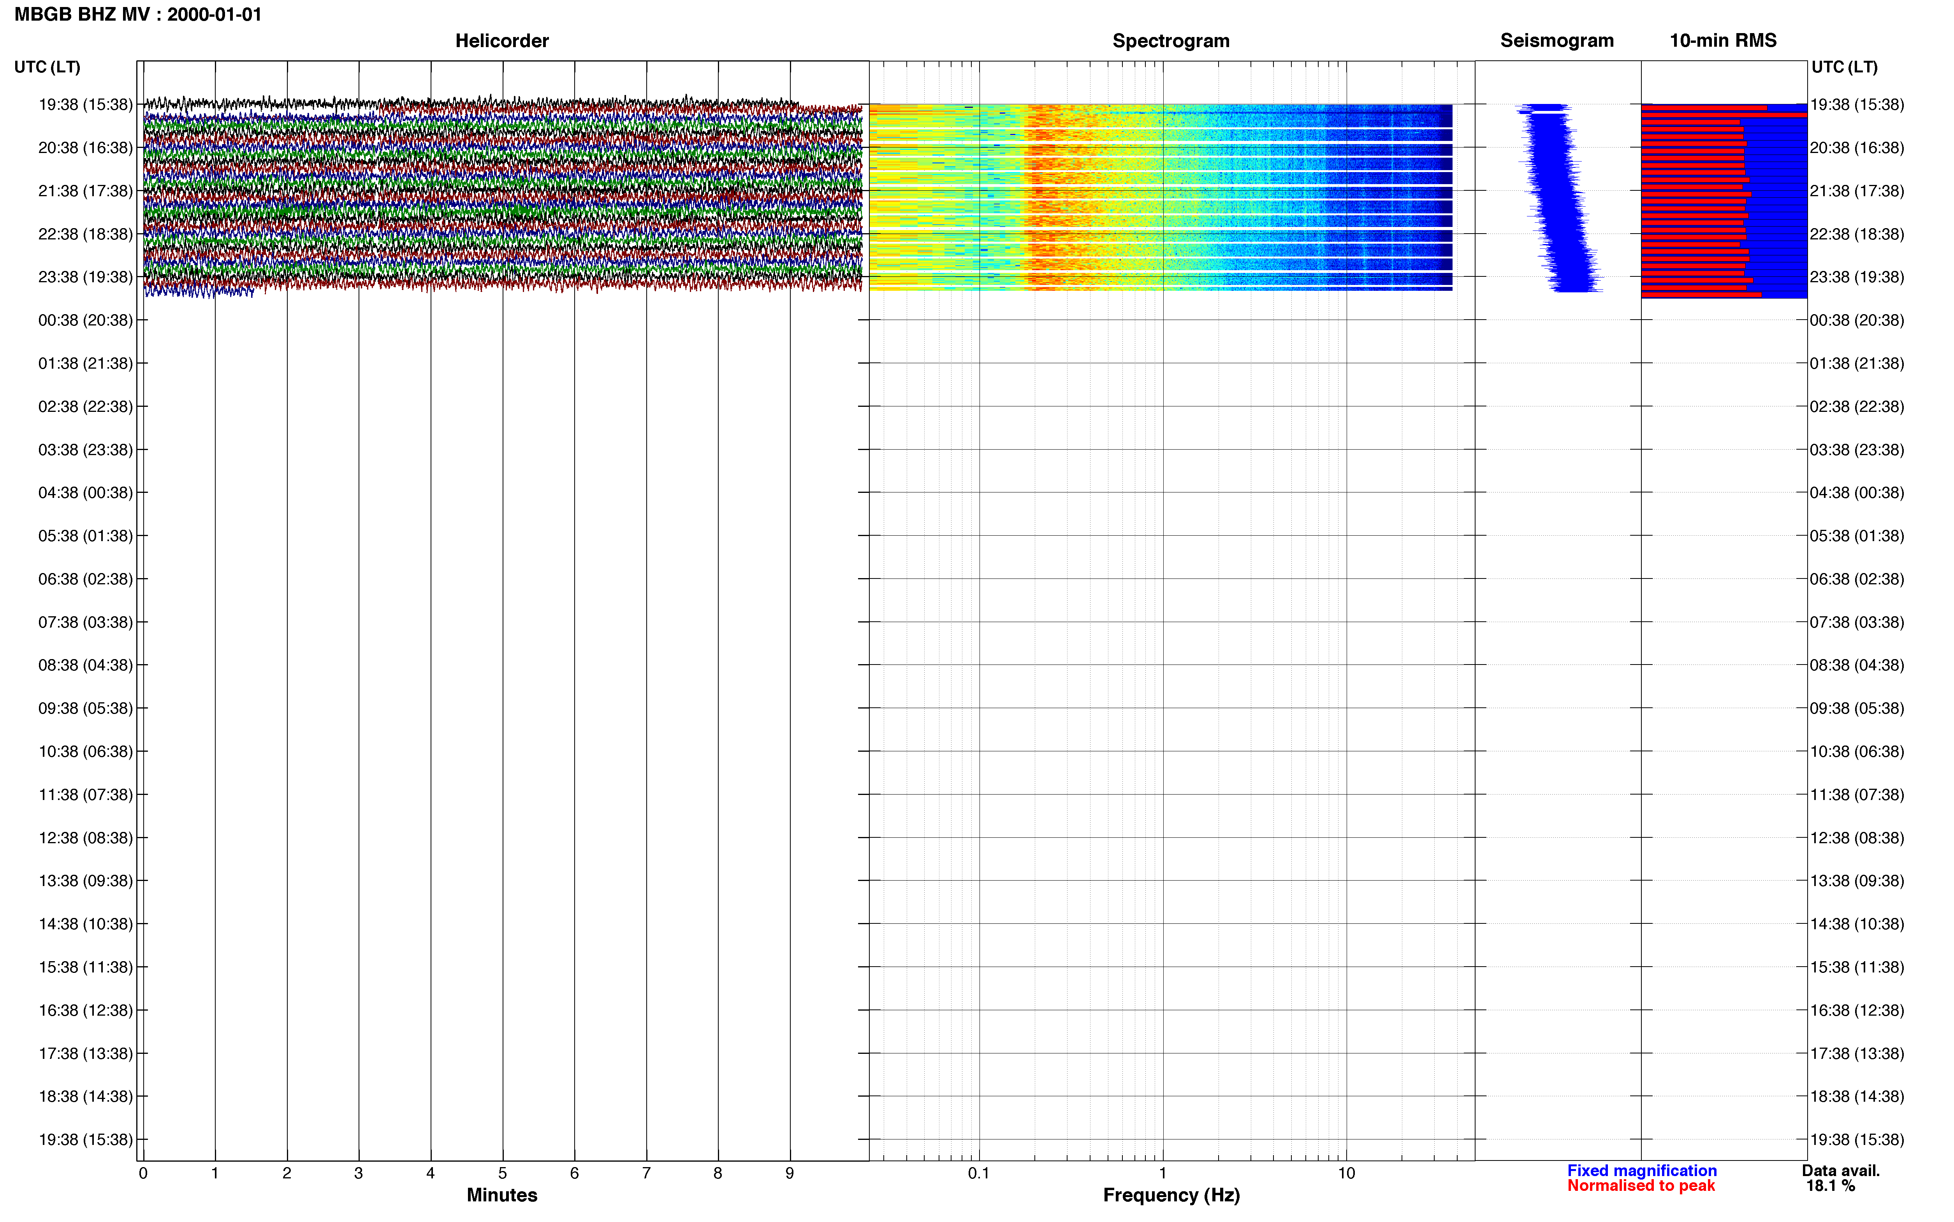This screenshot has height=1222, width=1954.
Task: Click right-axis time label '20:38 (16:38)'
Action: 1857,148
